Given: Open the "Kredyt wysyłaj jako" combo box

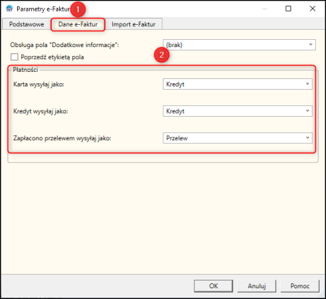Looking at the screenshot, I should click(x=237, y=111).
